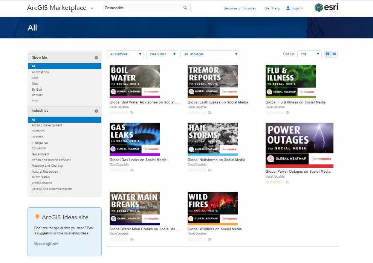373x263 pixels.
Task: Open Global Power Outages title link
Action: [298, 172]
